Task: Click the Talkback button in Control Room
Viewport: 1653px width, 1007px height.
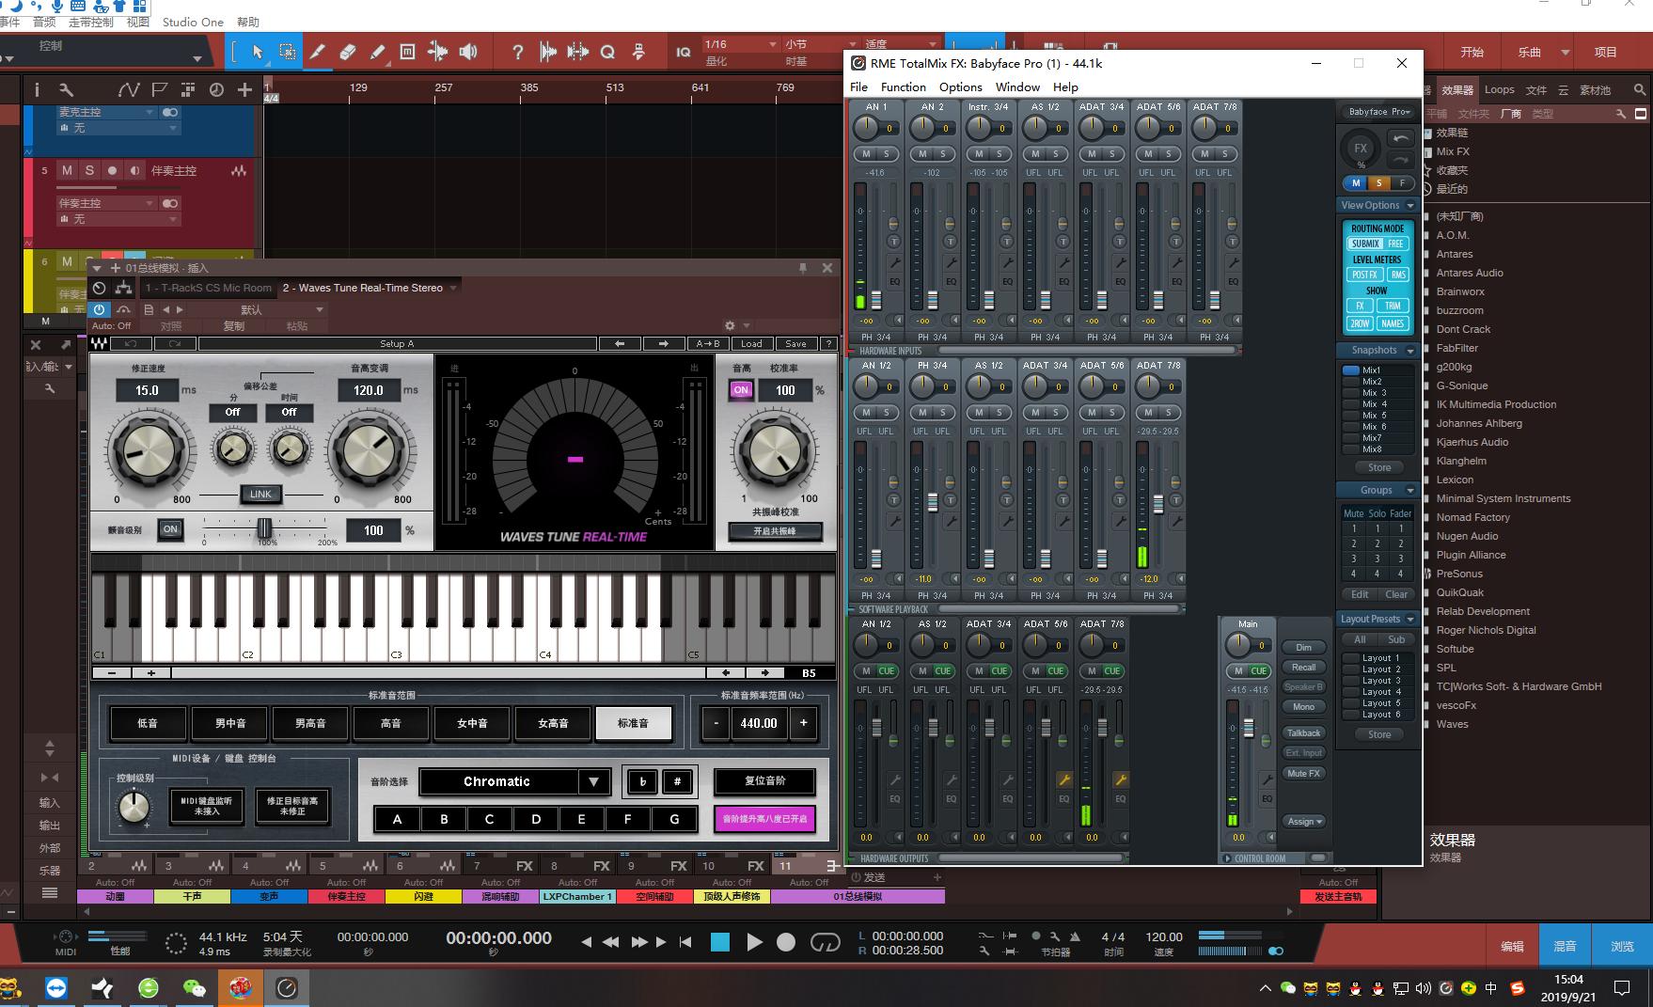Action: [x=1303, y=732]
